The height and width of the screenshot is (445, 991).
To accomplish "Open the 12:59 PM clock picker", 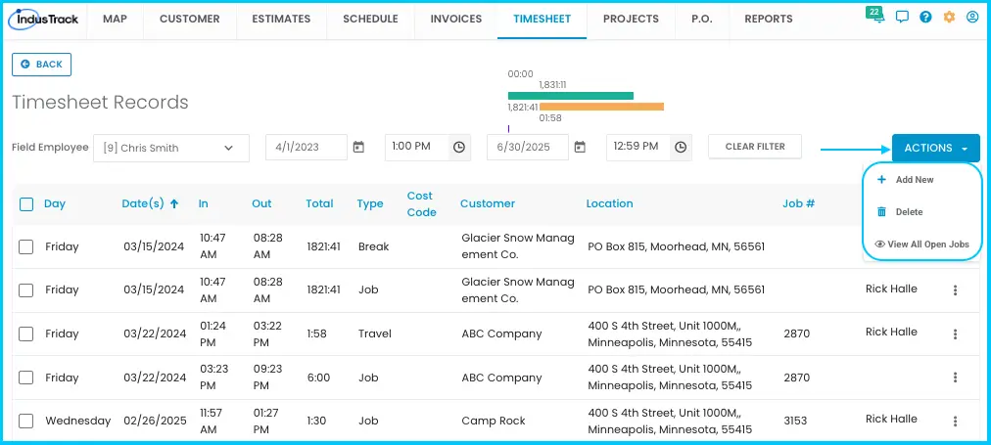I will [680, 147].
